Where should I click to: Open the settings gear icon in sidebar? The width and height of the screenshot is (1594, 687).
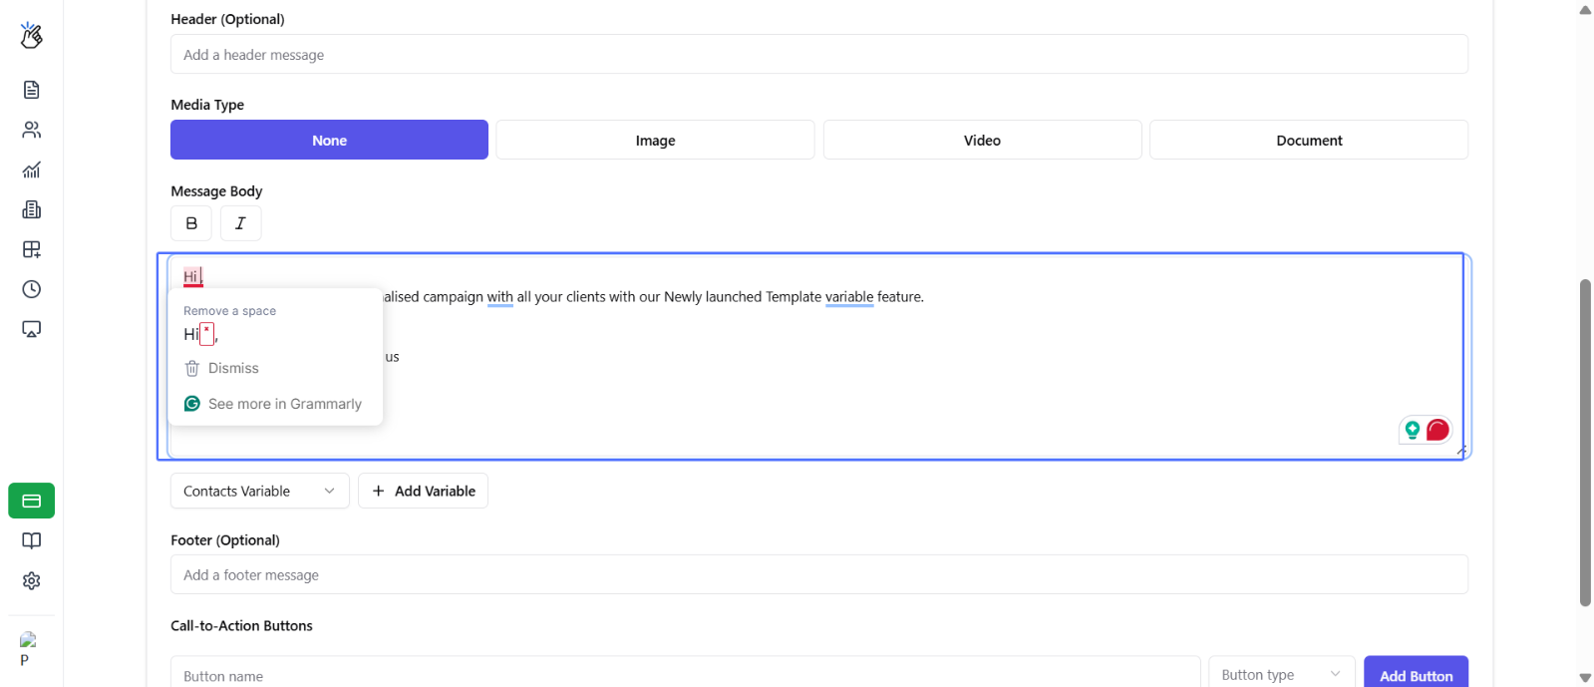point(32,580)
